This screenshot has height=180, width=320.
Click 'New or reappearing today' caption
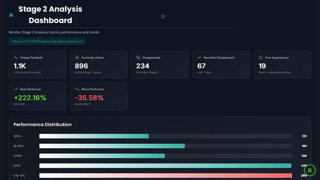point(275,72)
